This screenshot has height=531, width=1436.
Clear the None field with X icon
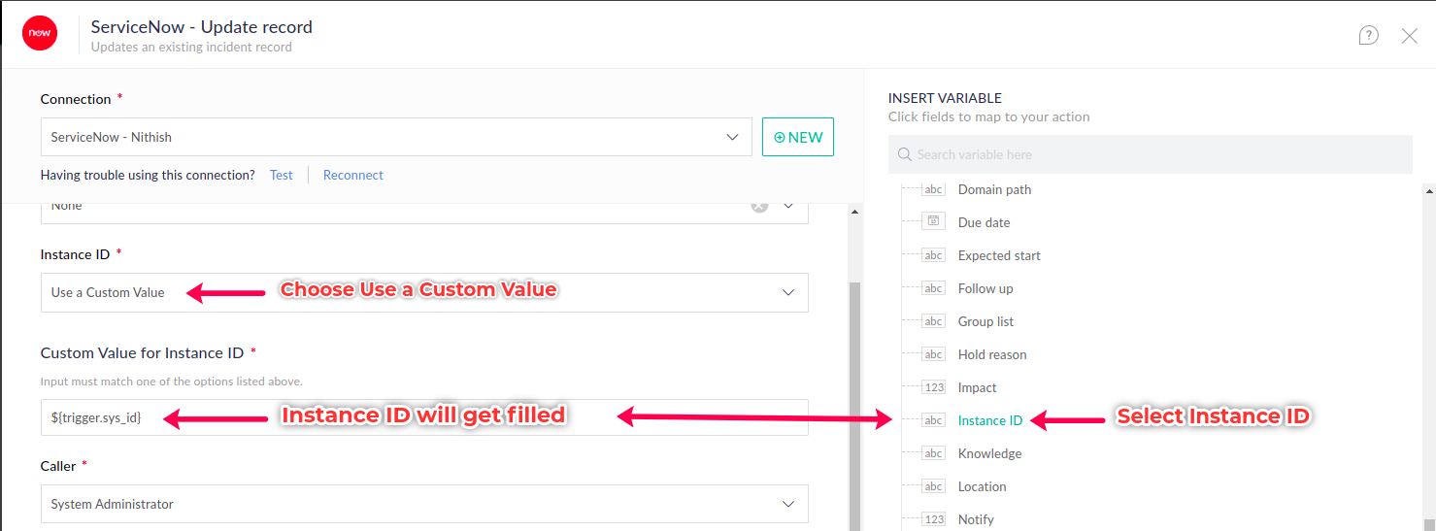coord(759,206)
